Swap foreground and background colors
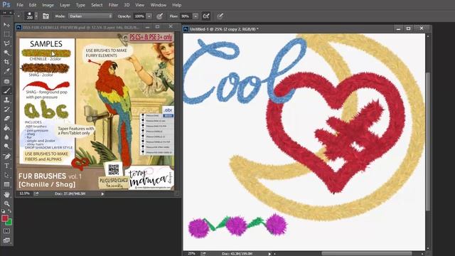This screenshot has width=455, height=256. [x=9, y=211]
